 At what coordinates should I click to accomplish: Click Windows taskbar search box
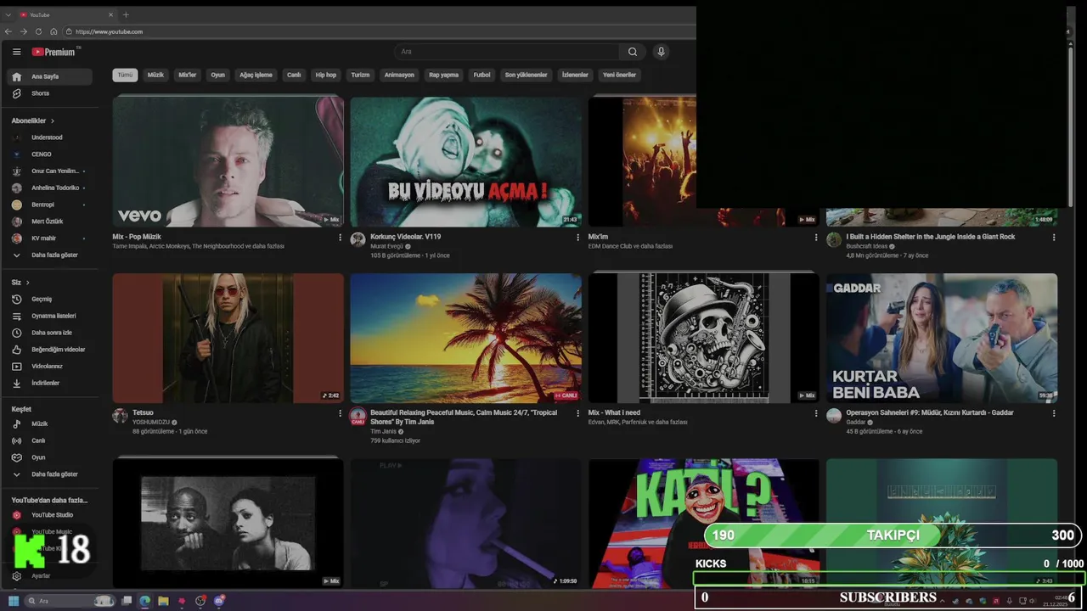(x=70, y=601)
